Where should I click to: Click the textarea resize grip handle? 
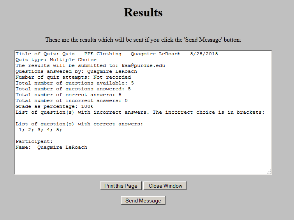click(269, 171)
